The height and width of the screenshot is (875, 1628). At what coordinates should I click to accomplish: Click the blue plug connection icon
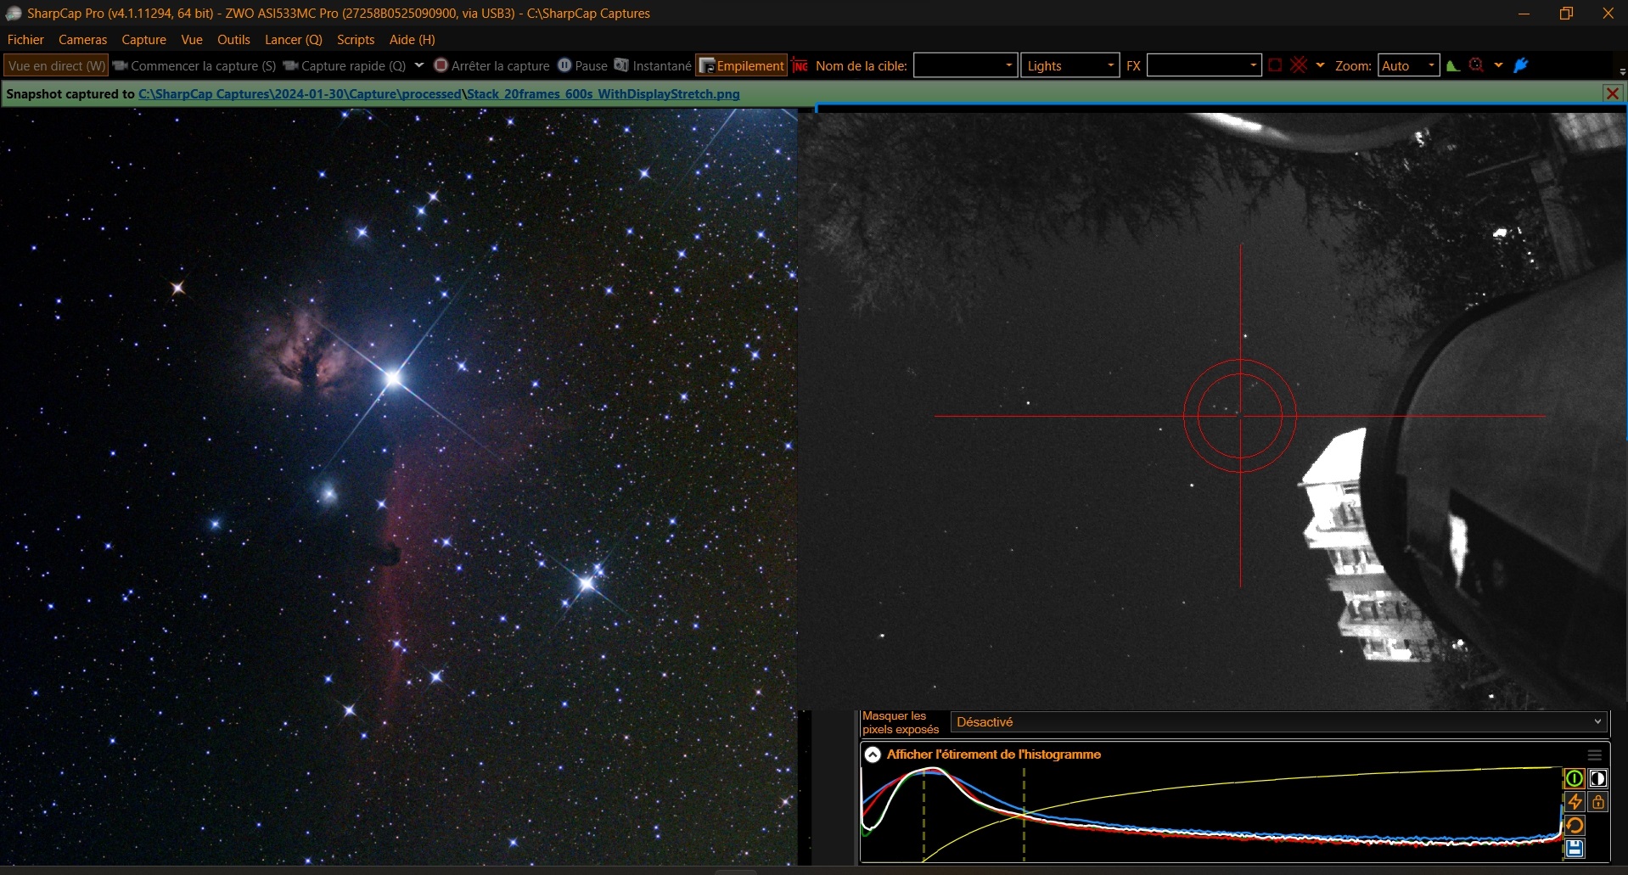click(x=1521, y=65)
